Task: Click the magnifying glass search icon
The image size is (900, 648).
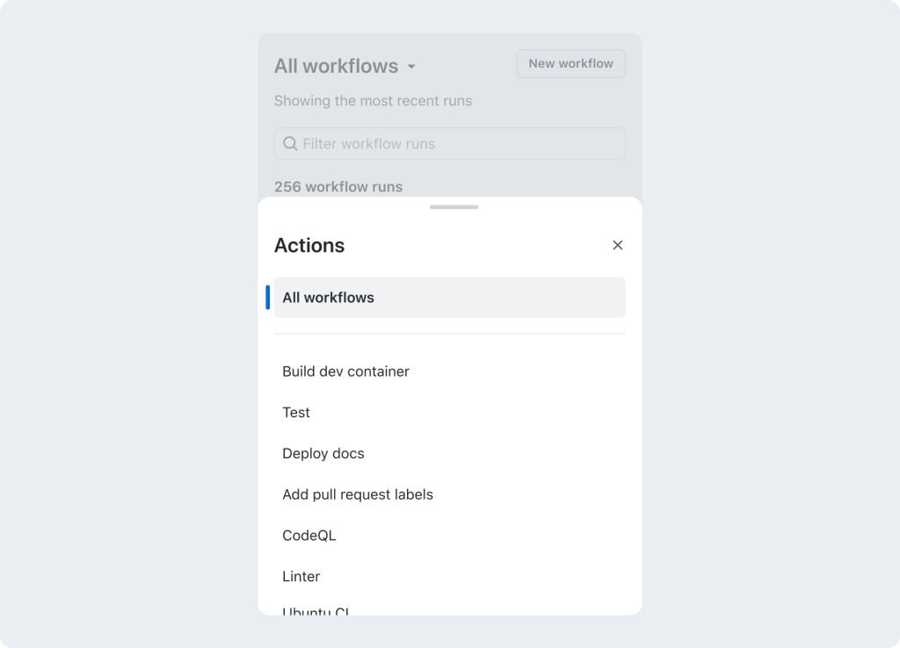Action: [x=290, y=144]
